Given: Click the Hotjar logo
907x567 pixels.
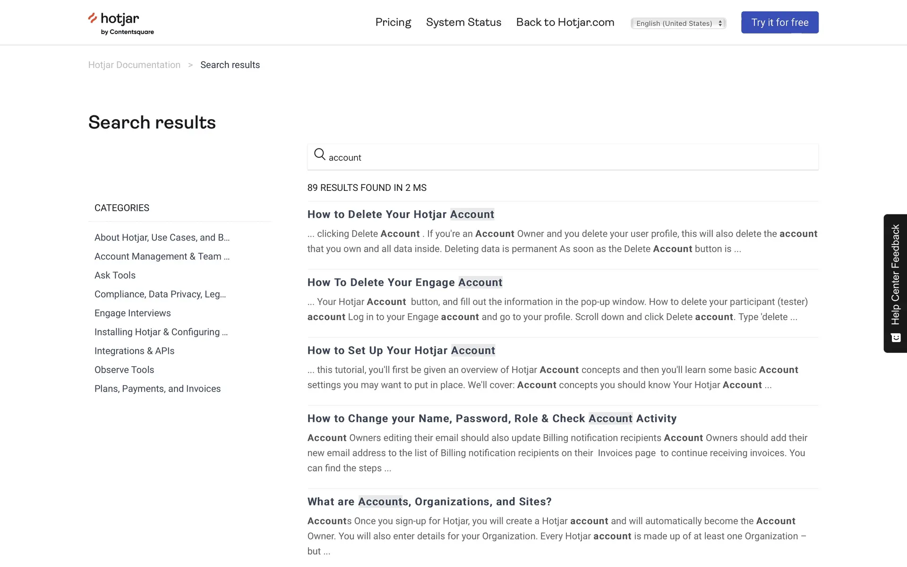Looking at the screenshot, I should click(x=121, y=23).
